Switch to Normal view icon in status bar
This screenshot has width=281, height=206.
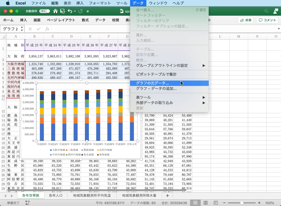tap(196, 203)
